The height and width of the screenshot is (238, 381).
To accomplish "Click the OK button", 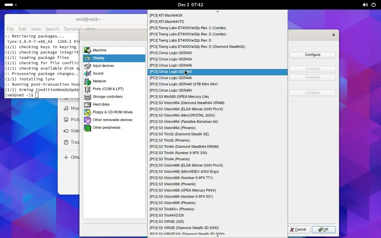I will click(x=324, y=229).
